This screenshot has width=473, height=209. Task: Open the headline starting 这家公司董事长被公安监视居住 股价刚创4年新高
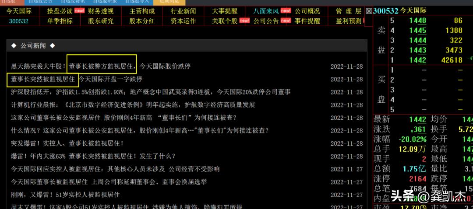coord(124,118)
